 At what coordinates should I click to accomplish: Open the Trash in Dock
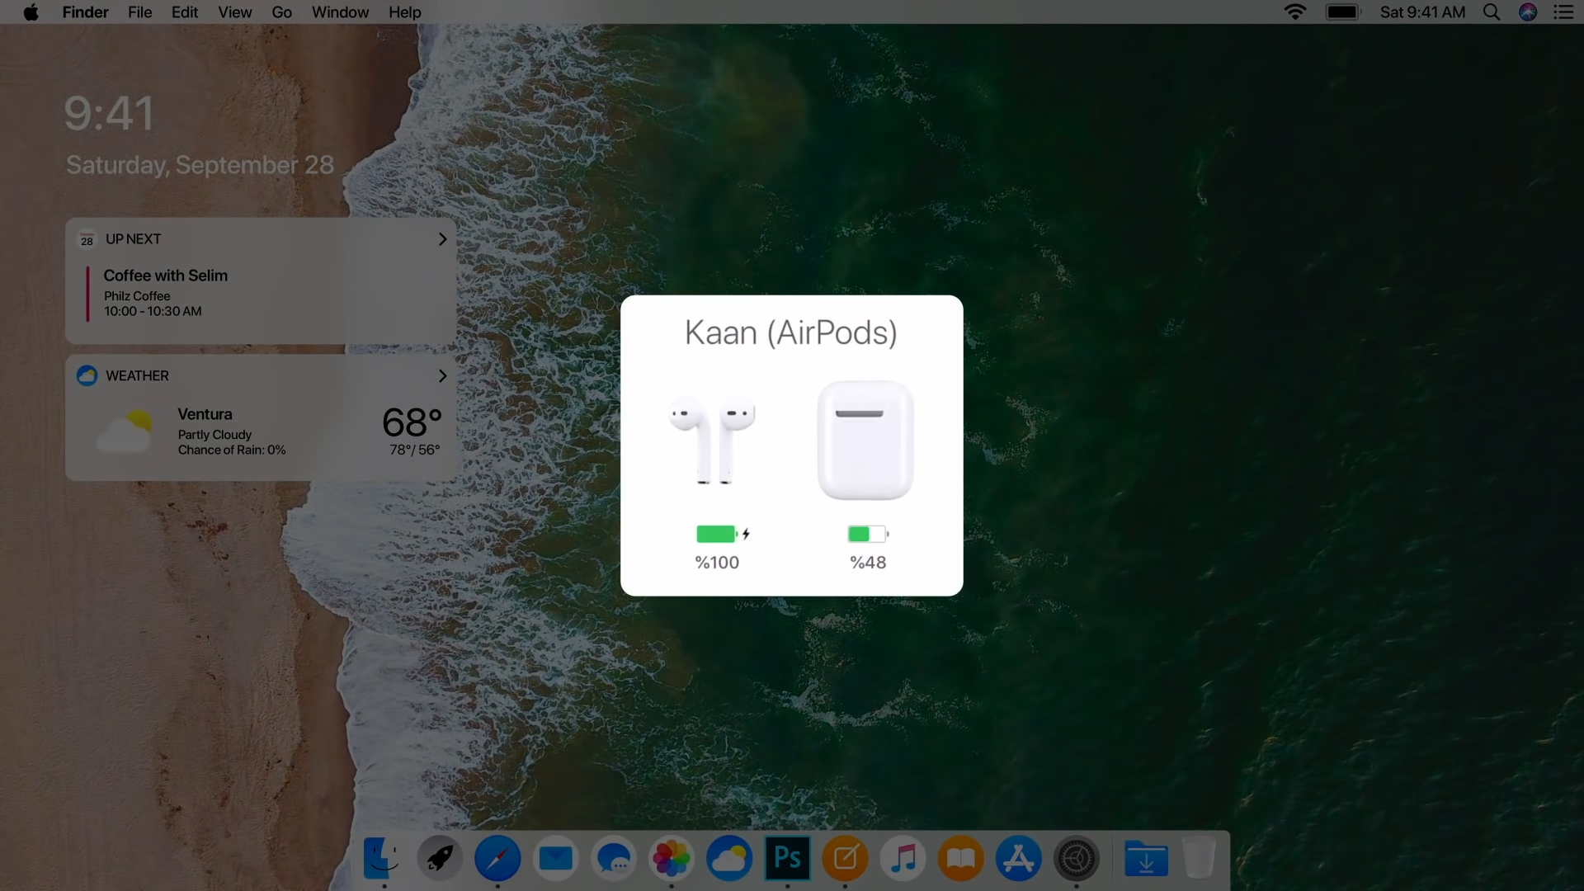tap(1200, 859)
